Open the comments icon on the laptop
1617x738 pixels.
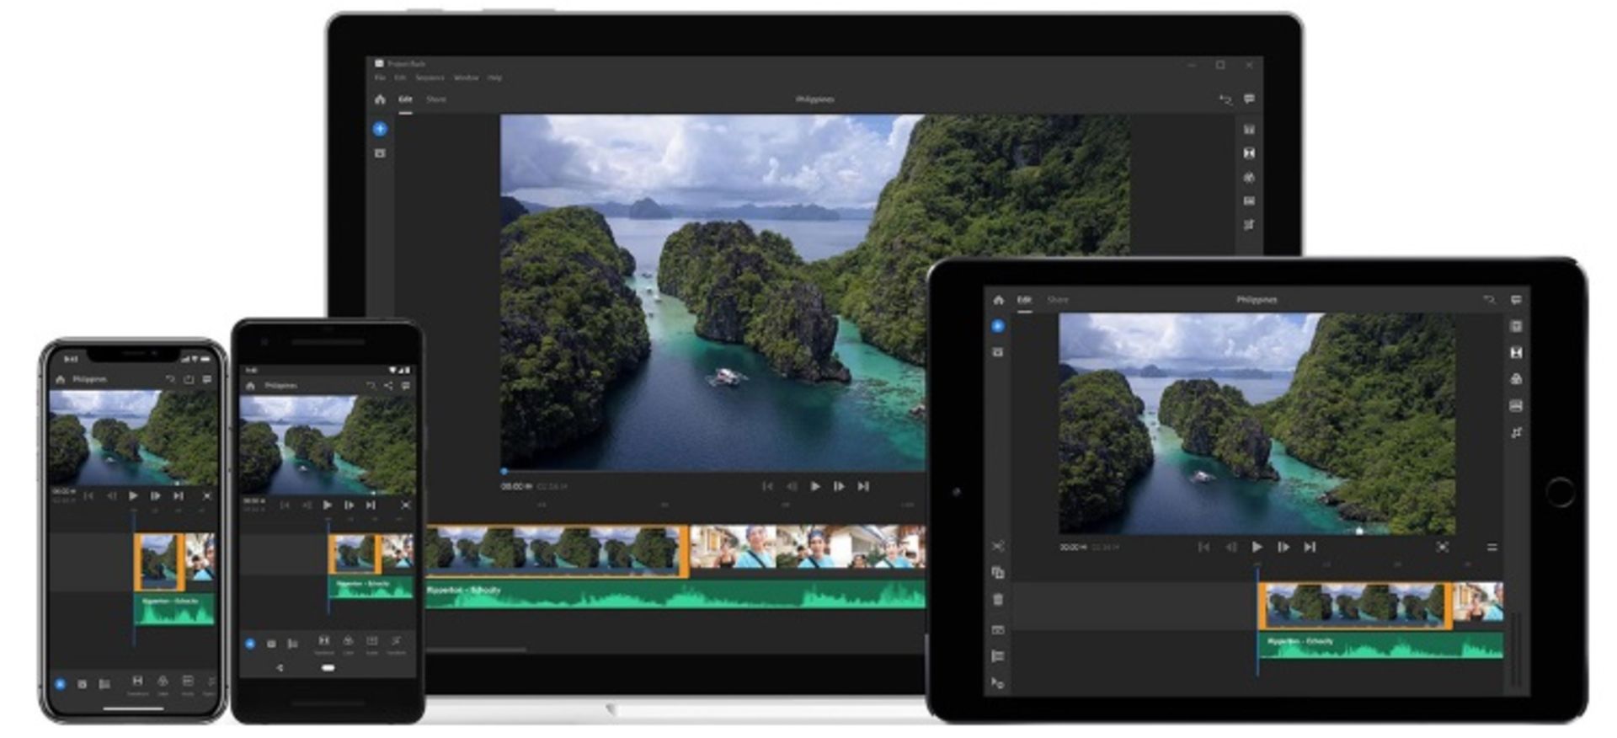tap(1249, 99)
